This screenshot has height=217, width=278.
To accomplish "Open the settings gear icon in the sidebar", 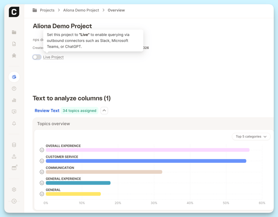I will click(14, 190).
